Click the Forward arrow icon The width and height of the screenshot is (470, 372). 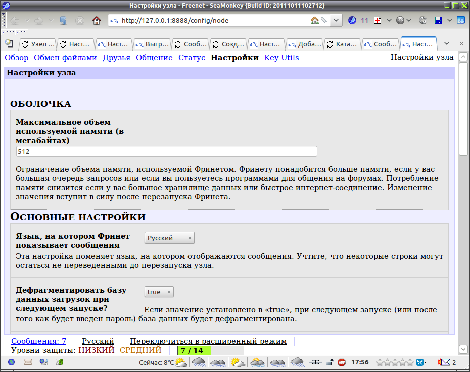click(39, 20)
